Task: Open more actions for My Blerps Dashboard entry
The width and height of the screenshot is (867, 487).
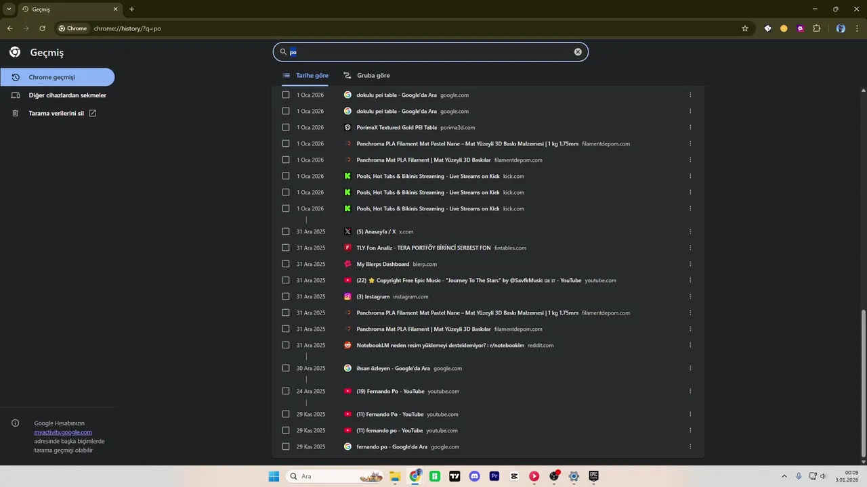Action: point(690,264)
